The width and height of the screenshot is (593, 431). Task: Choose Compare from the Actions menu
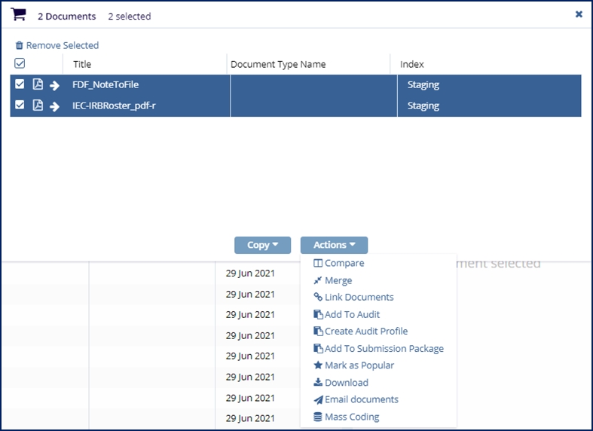pos(344,264)
